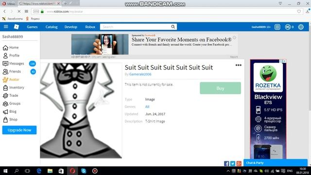Screen dimensions: 311x175
Task: Click the Roblox search input field
Action: click(x=135, y=27)
